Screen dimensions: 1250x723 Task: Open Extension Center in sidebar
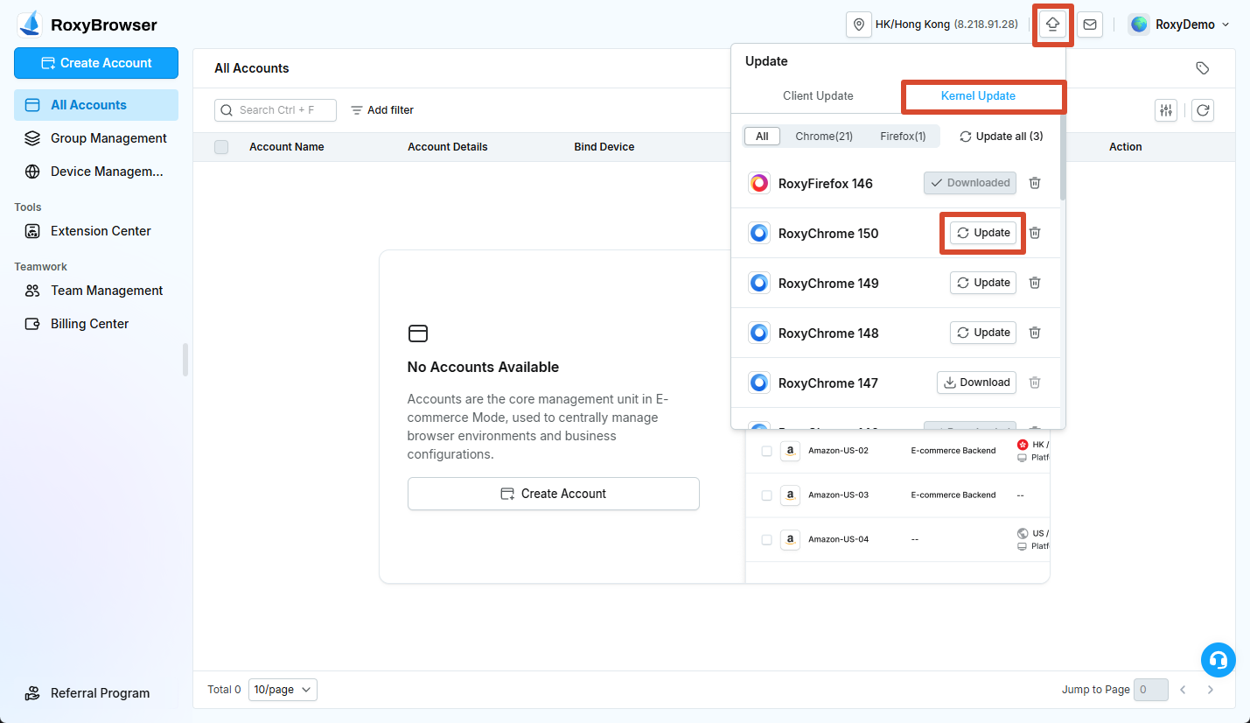[96, 231]
